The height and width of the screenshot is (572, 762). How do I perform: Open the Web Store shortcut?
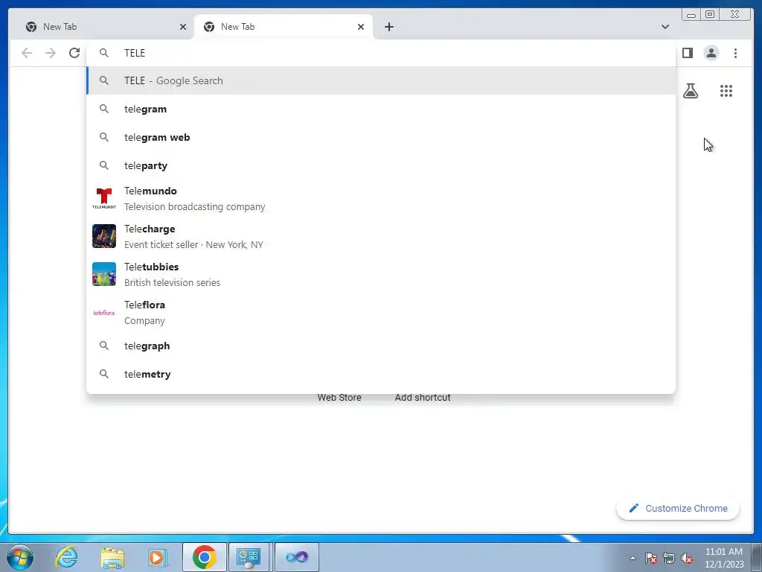(x=339, y=398)
